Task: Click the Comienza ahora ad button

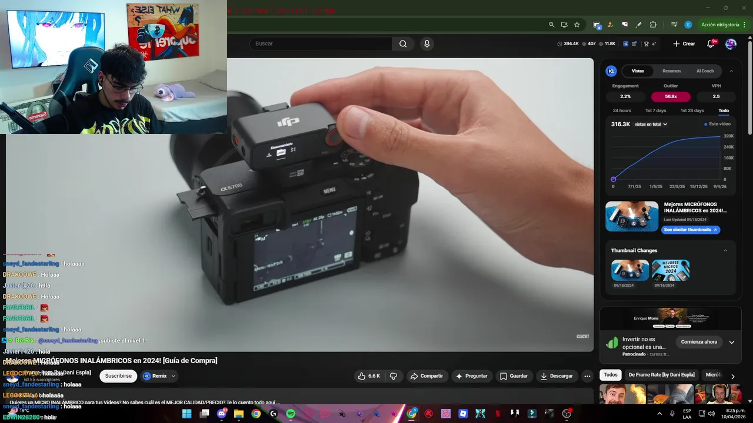Action: [x=699, y=342]
